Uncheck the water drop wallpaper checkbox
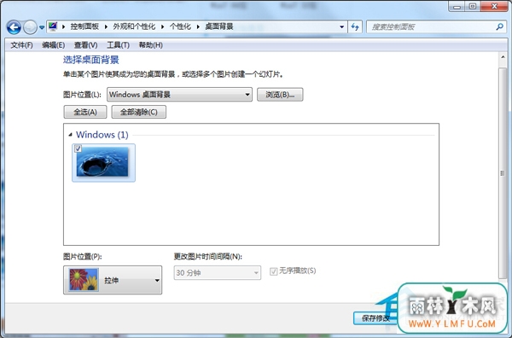512x338 pixels. [x=78, y=149]
